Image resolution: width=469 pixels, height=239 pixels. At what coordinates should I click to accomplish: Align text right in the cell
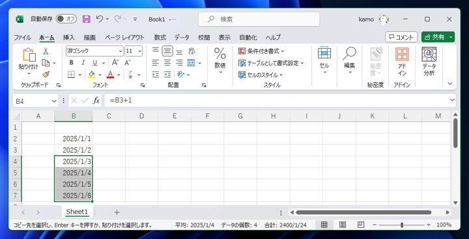point(179,62)
